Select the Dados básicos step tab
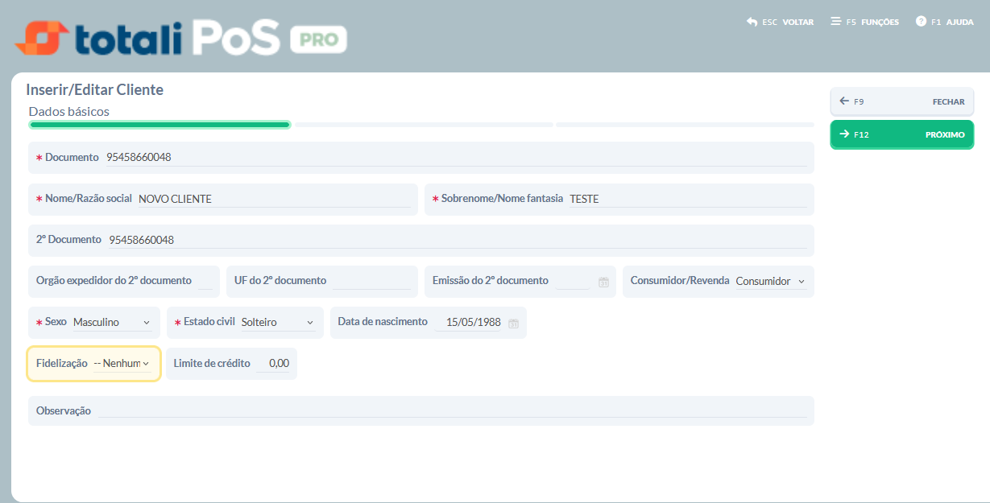Image resolution: width=990 pixels, height=503 pixels. click(69, 111)
